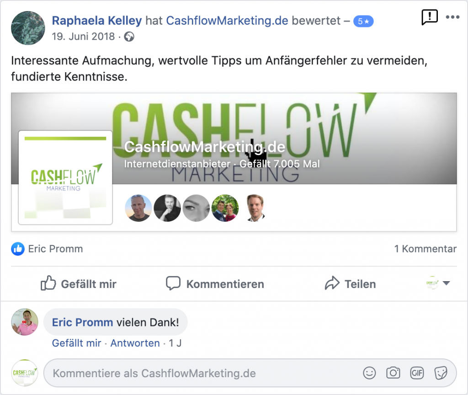Open Raphaela Kelley's profile link

coord(97,21)
